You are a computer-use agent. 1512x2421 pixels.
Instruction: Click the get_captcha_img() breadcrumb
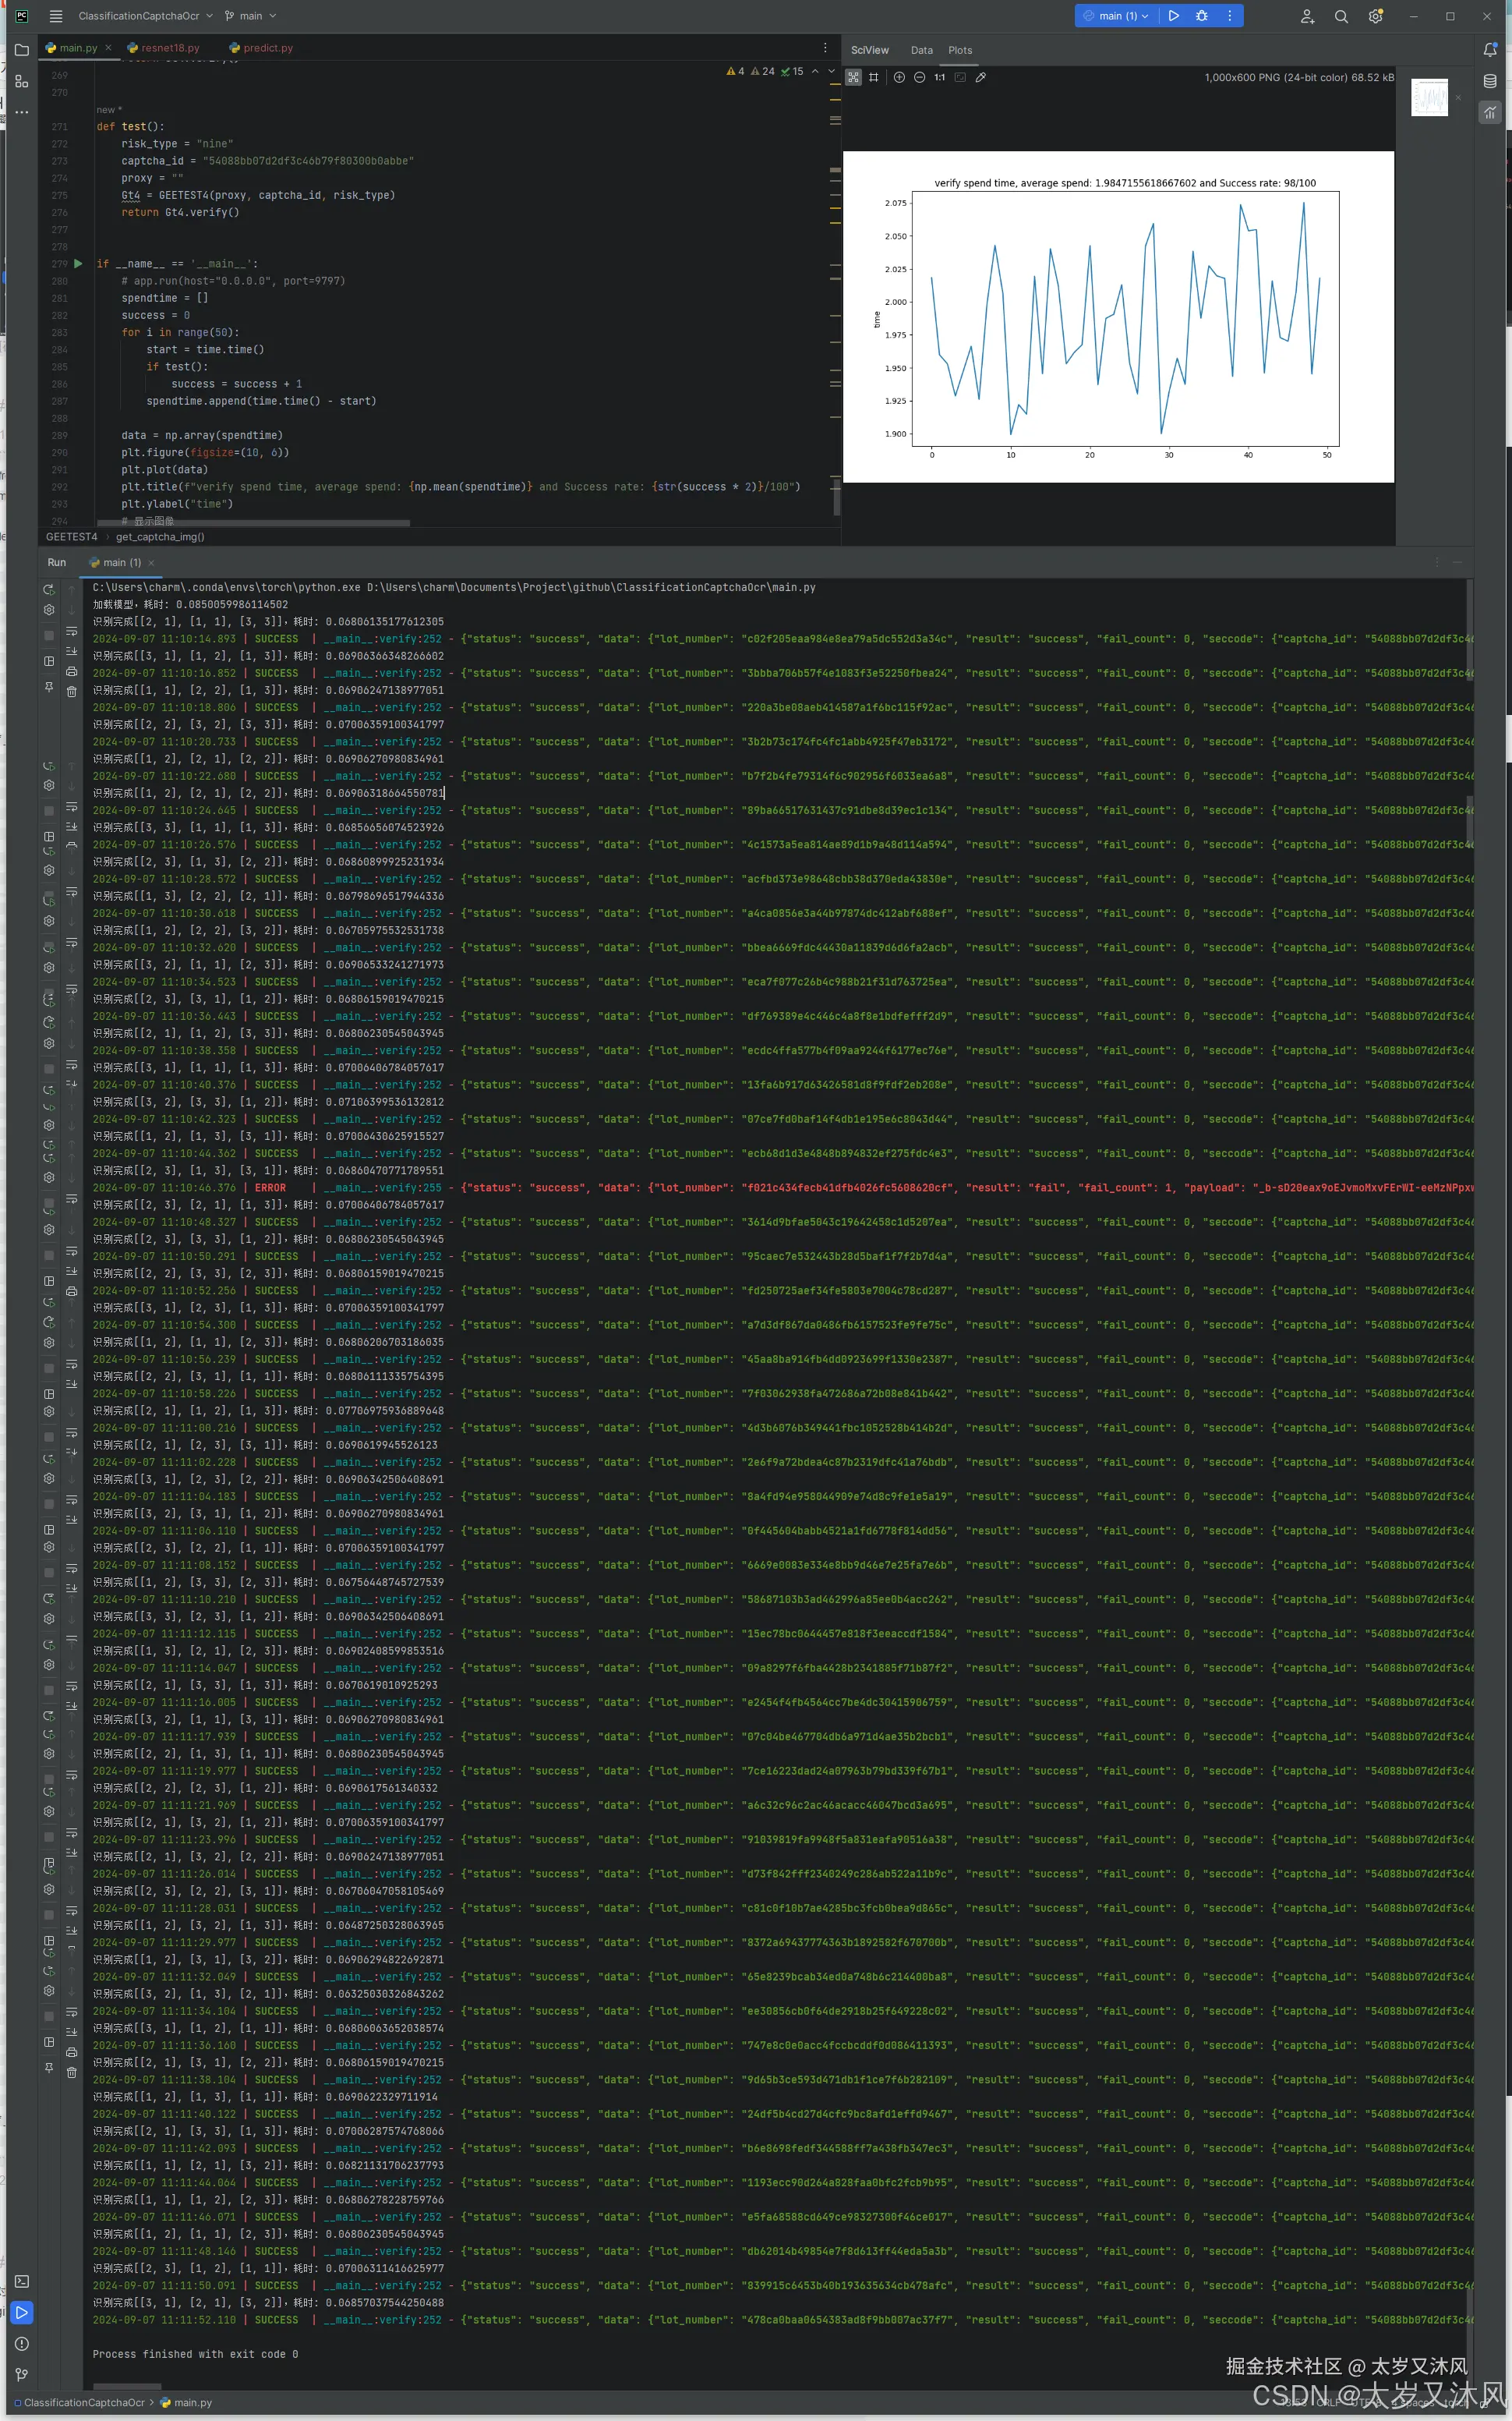[160, 537]
